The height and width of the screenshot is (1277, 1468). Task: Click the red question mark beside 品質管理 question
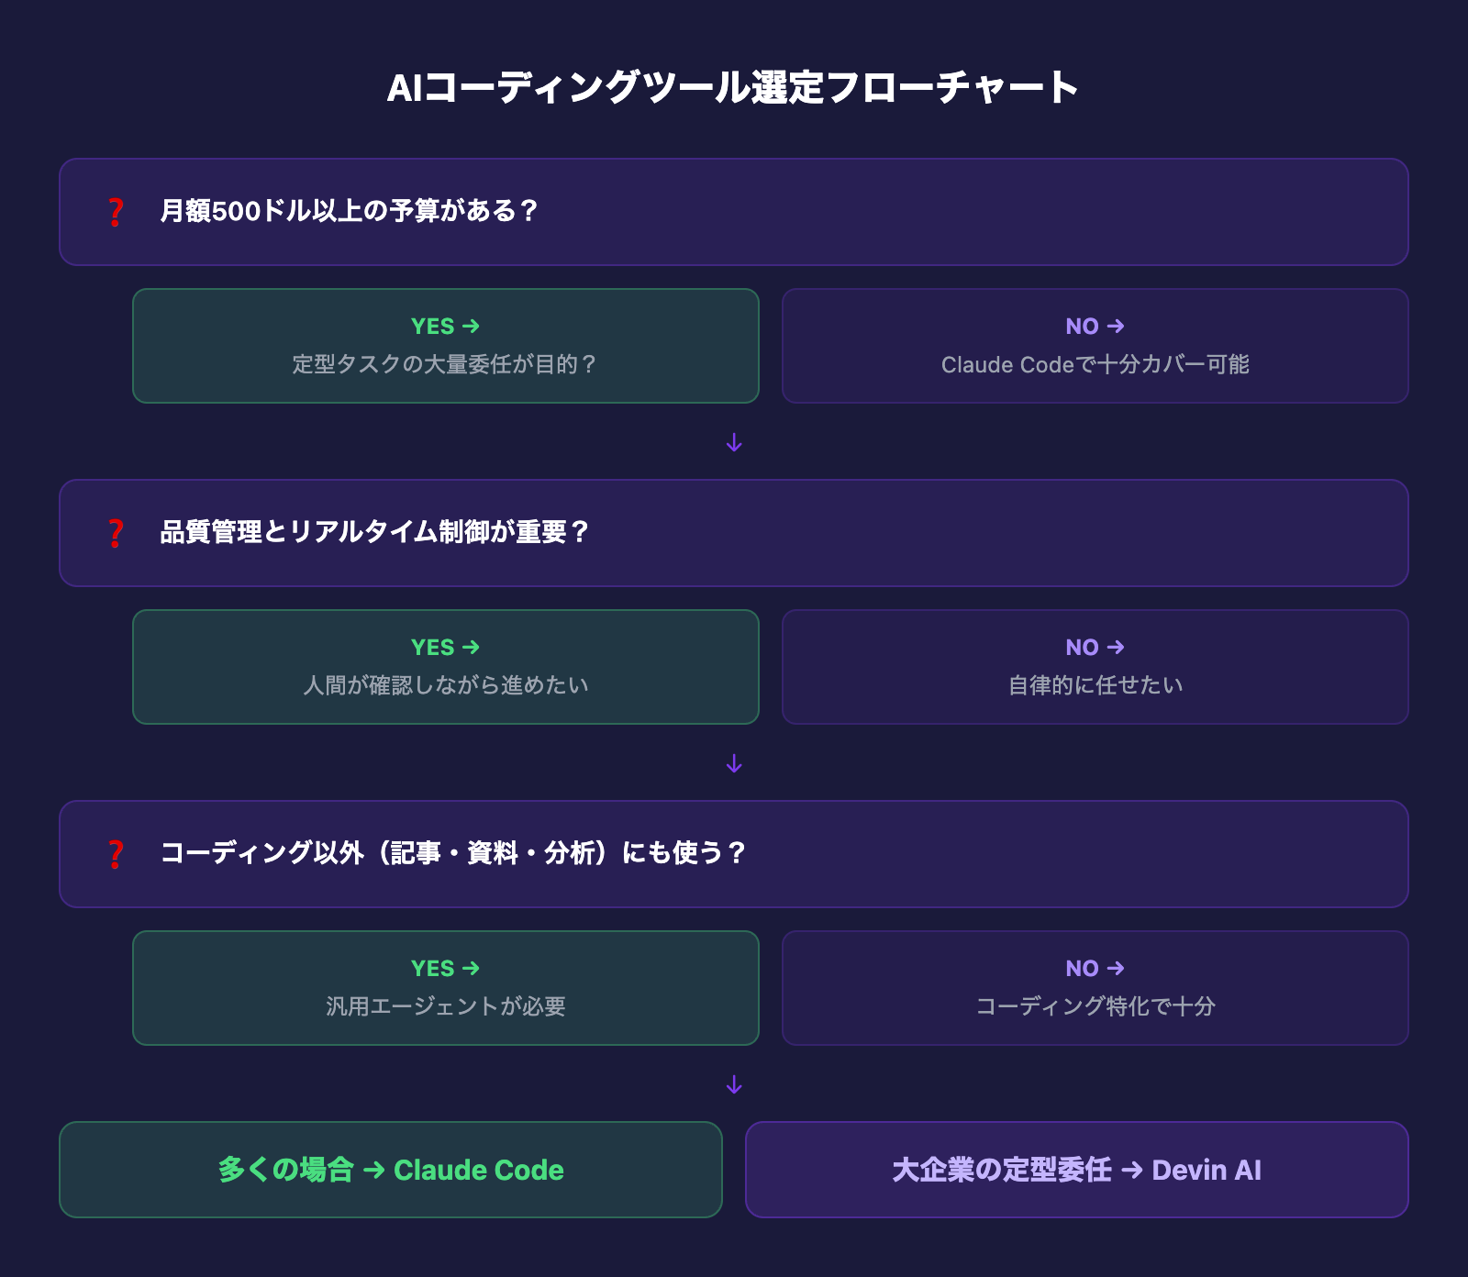(116, 533)
